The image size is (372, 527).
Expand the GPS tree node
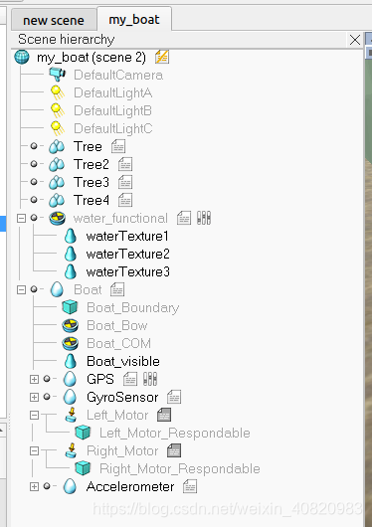(34, 379)
